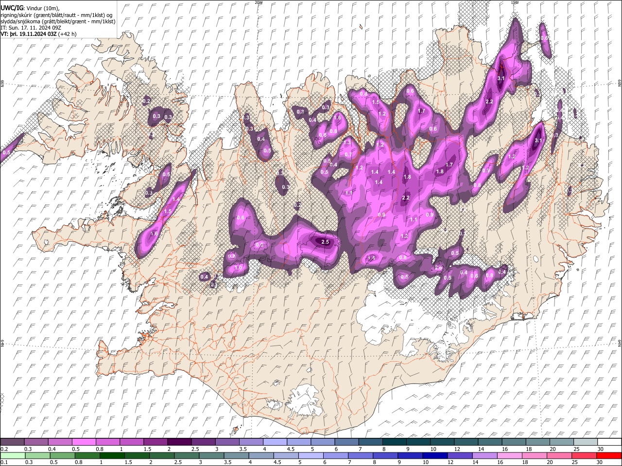Click the '9' label in the green legend row
622x466 pixels.
[x=399, y=462]
